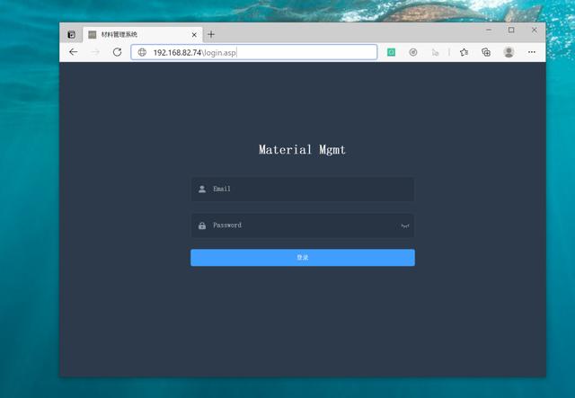Click the tracking prevention circle icon
Screen dimensions: 575x398
(413, 52)
